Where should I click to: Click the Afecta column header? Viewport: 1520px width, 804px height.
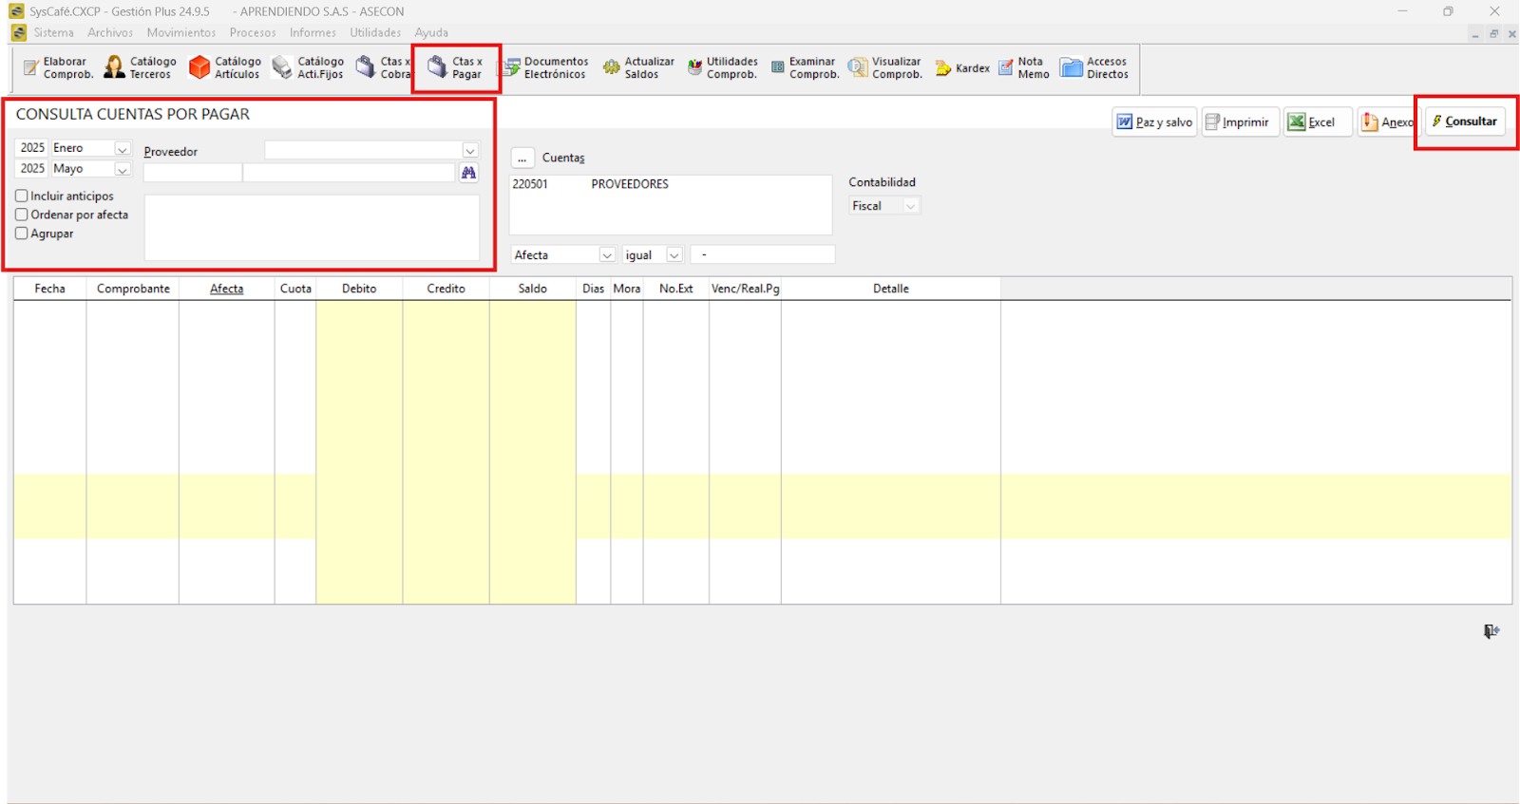click(226, 289)
